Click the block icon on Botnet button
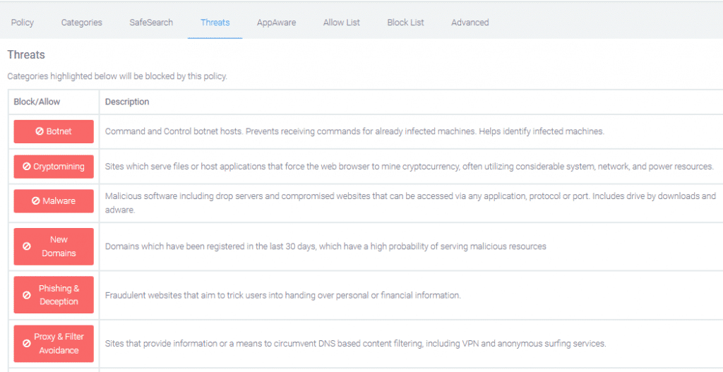Viewport: 723px width, 372px height. point(40,131)
